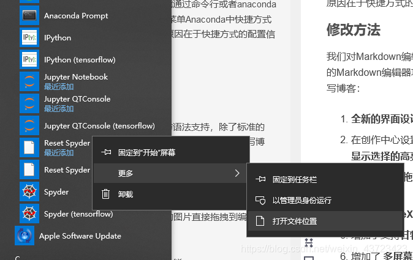Click the first Reset Spyder file icon marked 最近添加
The image size is (413, 260).
click(29, 147)
